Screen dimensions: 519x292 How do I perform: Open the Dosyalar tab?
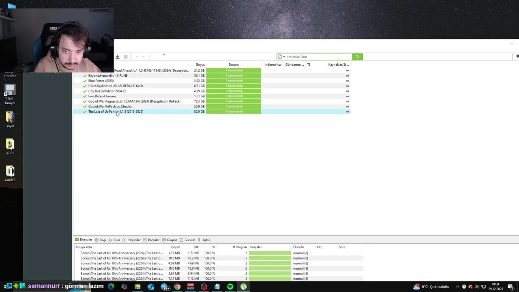tap(84, 240)
